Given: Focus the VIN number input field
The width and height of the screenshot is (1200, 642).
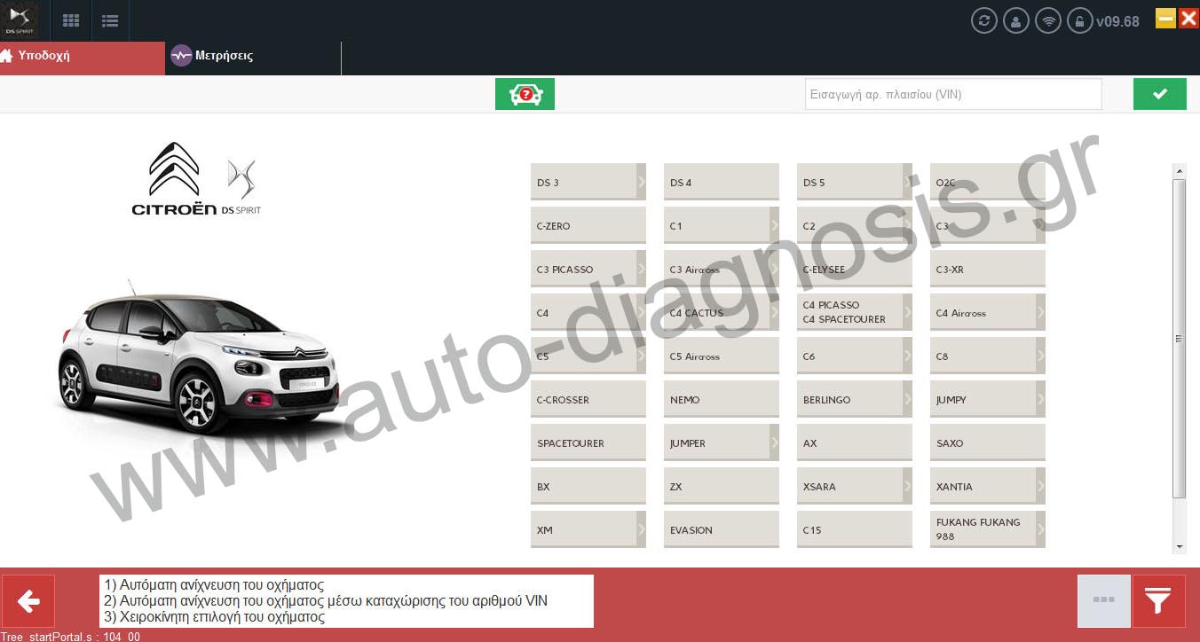Looking at the screenshot, I should pos(953,94).
